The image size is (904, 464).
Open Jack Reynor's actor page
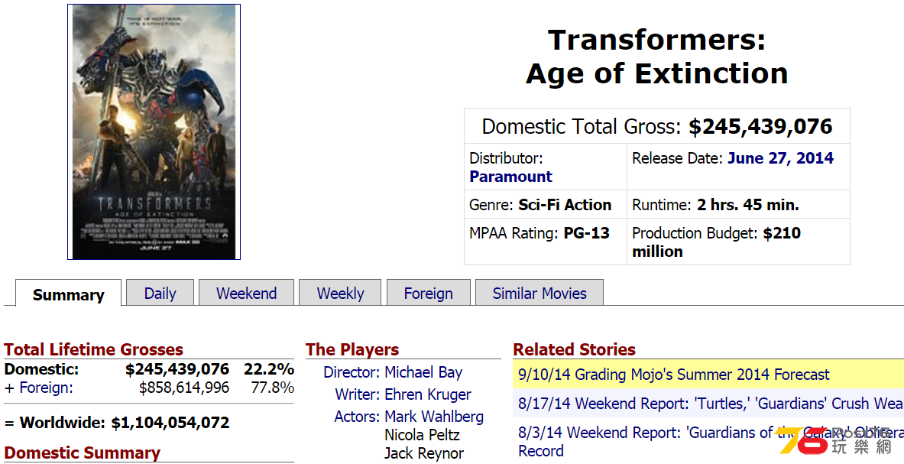pos(424,453)
